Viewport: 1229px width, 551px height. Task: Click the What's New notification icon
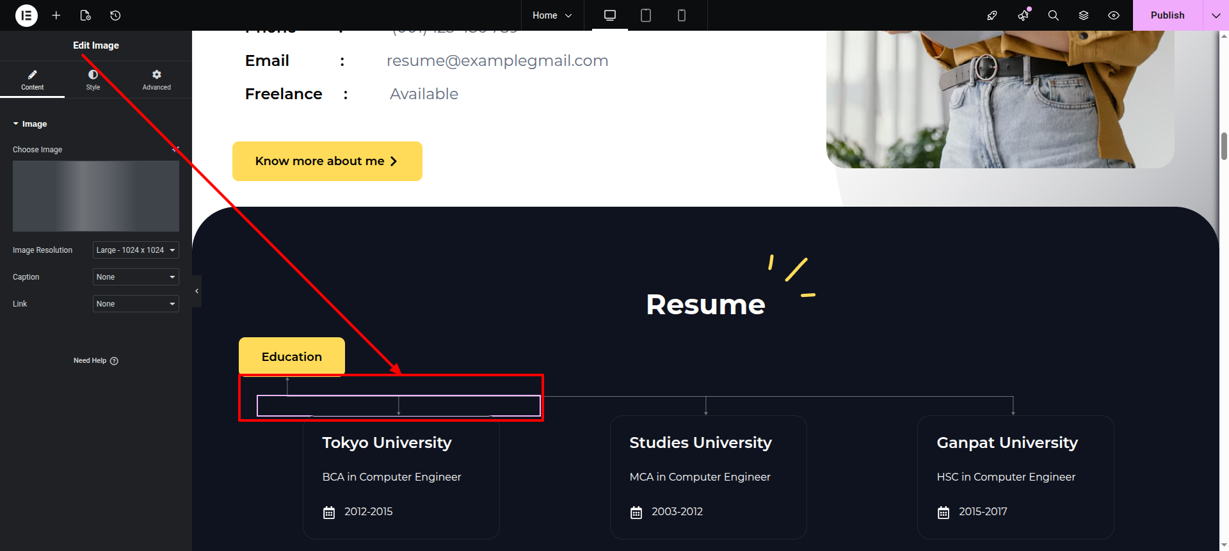(1023, 15)
